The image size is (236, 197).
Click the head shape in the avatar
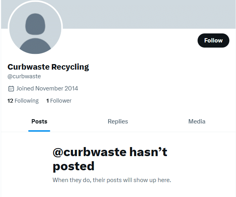(x=35, y=24)
